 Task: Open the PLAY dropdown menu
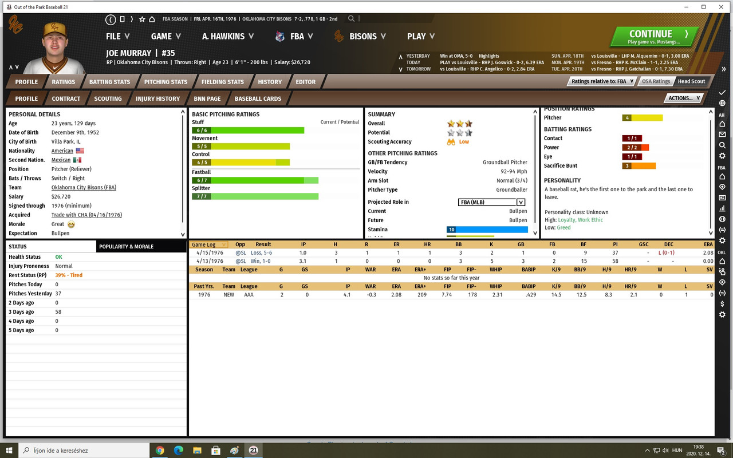421,36
